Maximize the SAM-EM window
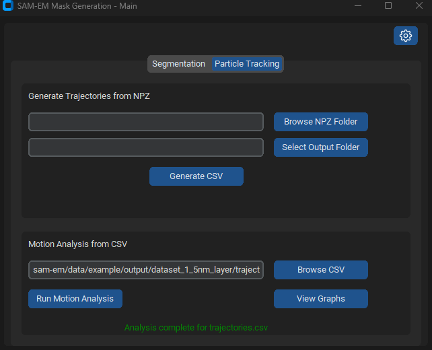Image resolution: width=432 pixels, height=350 pixels. click(x=388, y=6)
